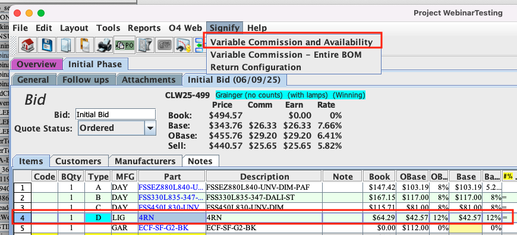Click the binoculars price chart icon

183,45
